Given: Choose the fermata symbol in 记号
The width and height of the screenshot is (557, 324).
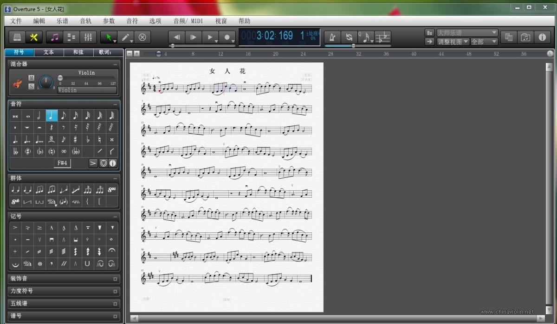Looking at the screenshot, I should (x=112, y=251).
